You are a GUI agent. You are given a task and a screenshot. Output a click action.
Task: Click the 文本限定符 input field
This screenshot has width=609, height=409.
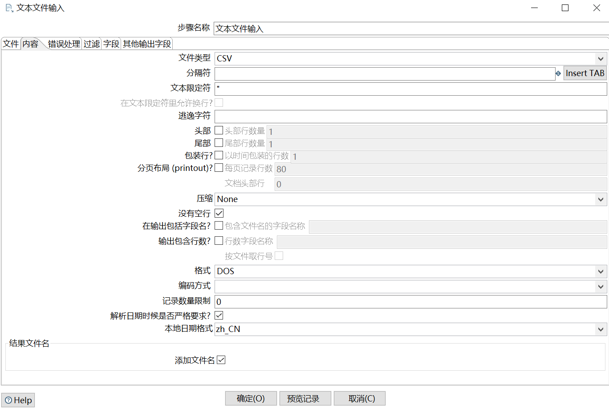point(410,89)
